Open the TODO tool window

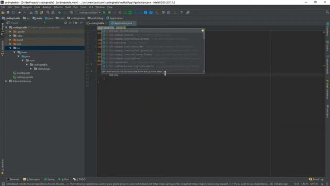click(79, 179)
